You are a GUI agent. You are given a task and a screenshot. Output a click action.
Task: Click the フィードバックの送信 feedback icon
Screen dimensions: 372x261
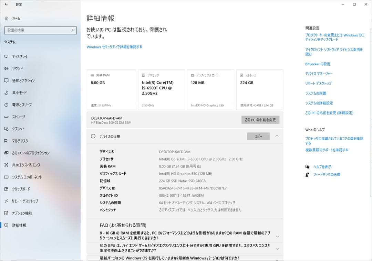click(x=308, y=174)
